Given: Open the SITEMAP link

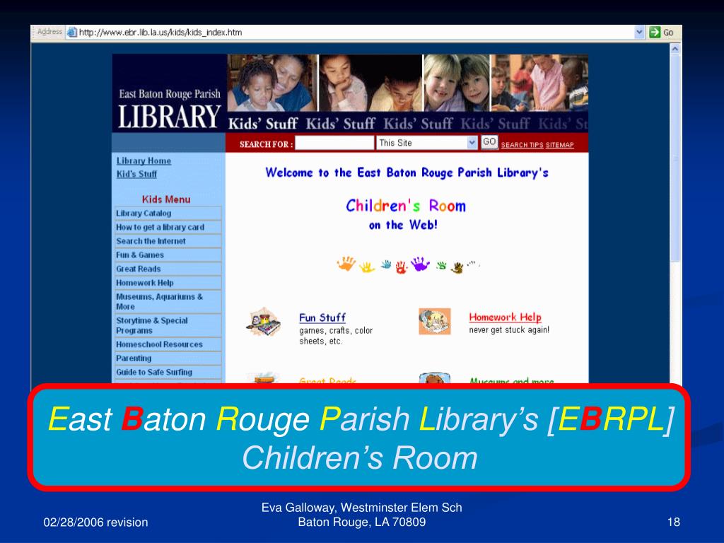Looking at the screenshot, I should coord(560,145).
